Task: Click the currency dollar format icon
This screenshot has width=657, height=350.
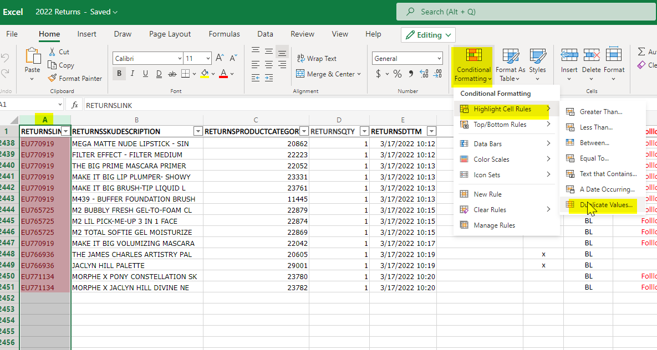Action: [378, 74]
